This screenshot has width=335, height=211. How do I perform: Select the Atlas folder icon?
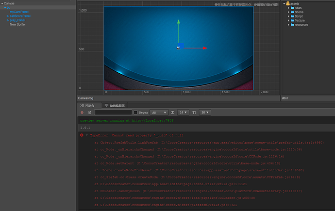(292, 8)
